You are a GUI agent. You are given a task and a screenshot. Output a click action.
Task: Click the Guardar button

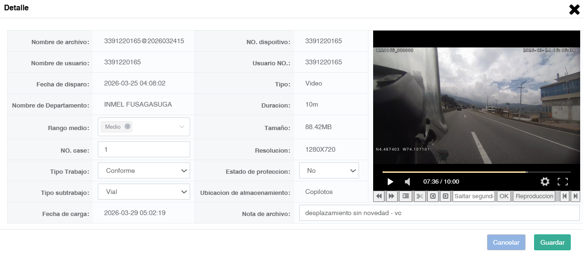click(x=552, y=242)
